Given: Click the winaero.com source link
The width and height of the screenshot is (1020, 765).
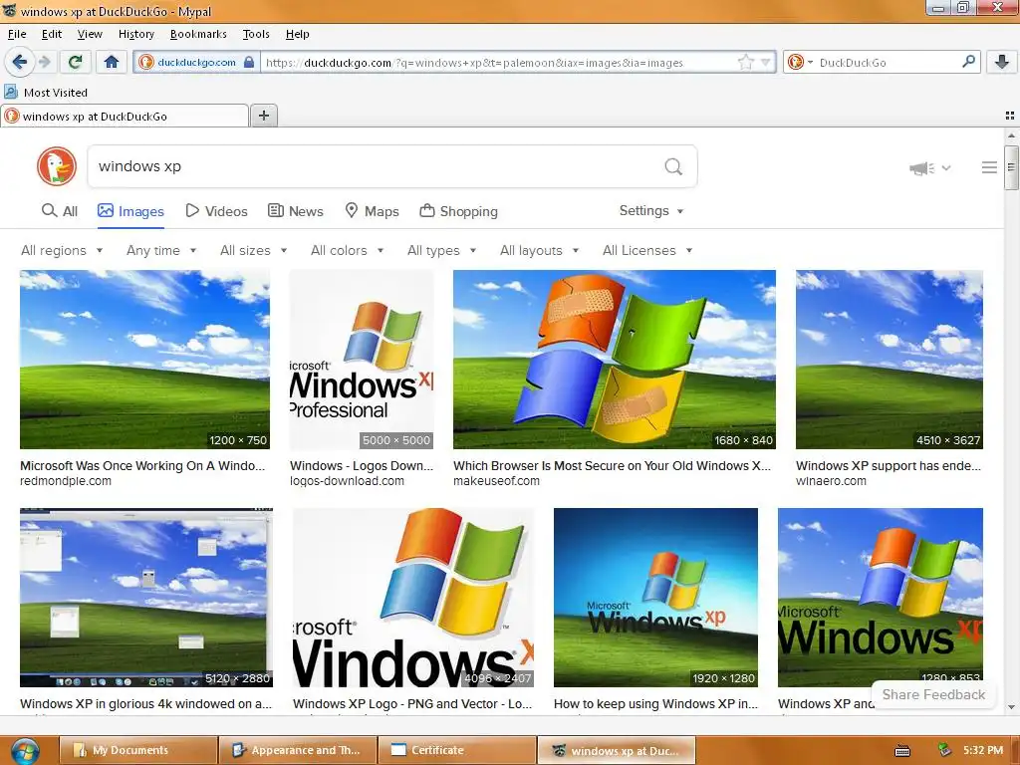Looking at the screenshot, I should (x=831, y=481).
